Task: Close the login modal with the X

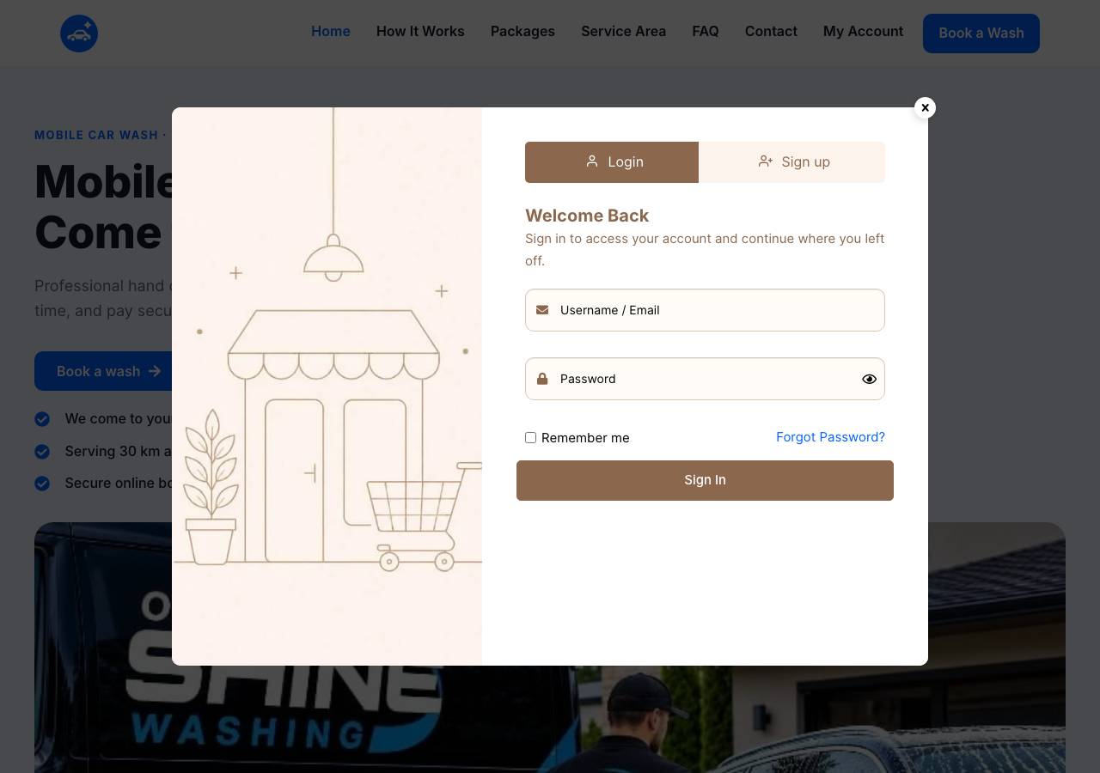Action: [925, 107]
